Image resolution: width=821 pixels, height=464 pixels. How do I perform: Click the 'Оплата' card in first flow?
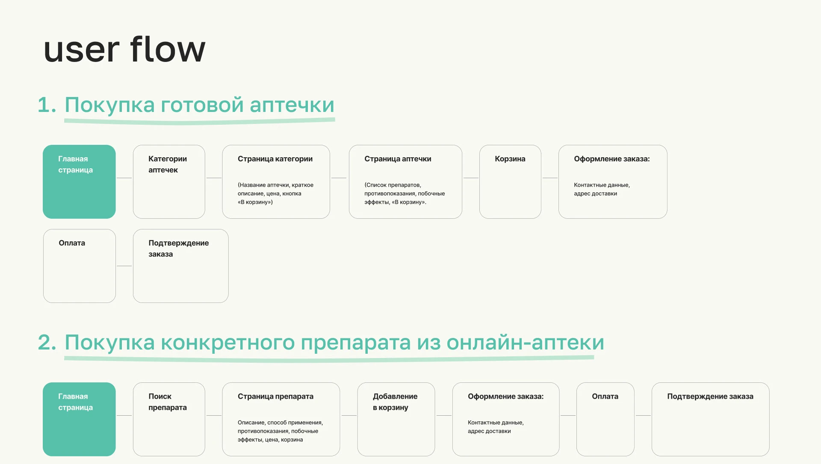click(x=80, y=266)
